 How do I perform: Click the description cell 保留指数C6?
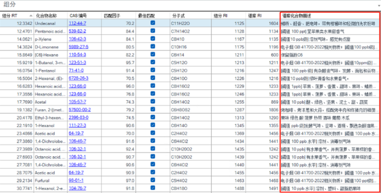point(330,55)
